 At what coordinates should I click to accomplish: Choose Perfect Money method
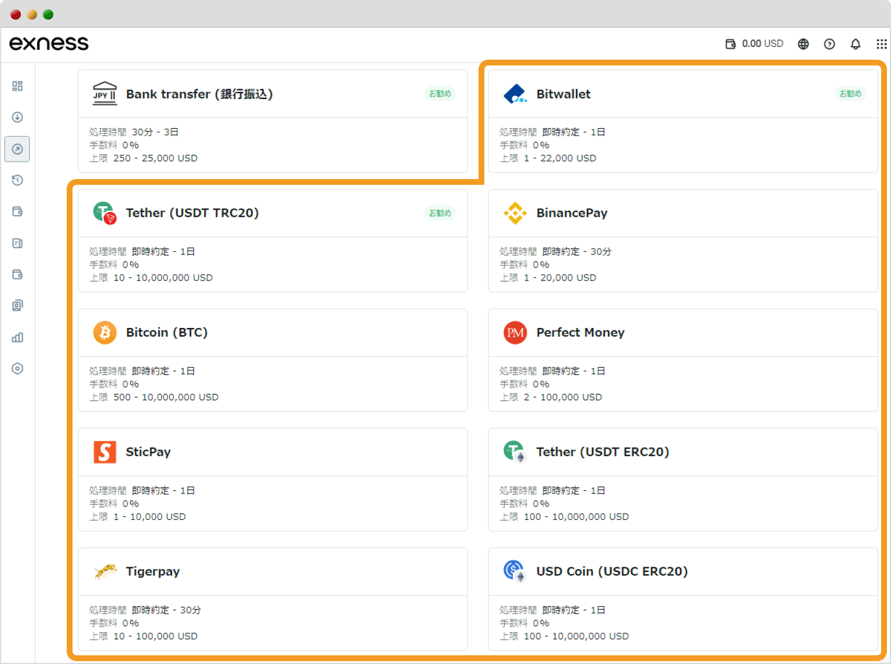coord(580,333)
